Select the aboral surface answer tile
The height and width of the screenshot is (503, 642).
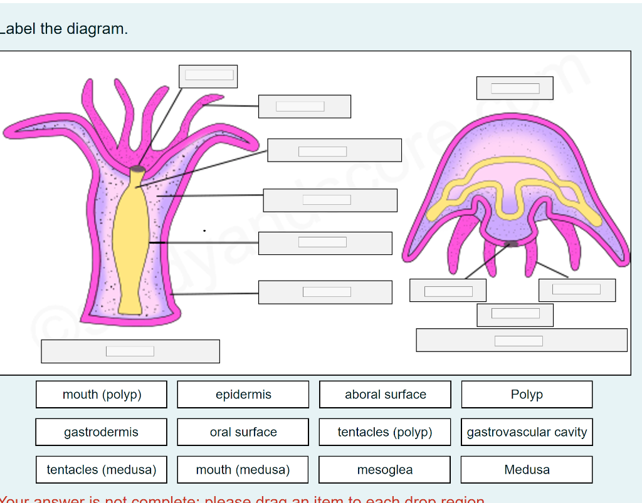click(385, 394)
